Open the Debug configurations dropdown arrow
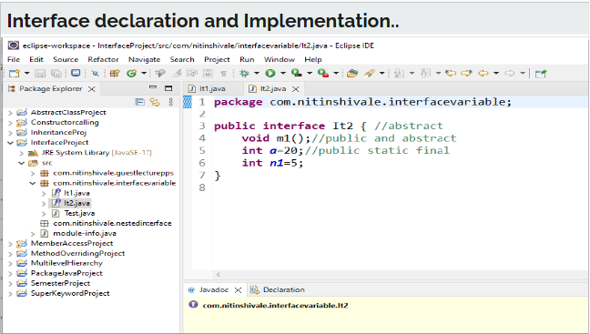The width and height of the screenshot is (590, 334). pos(257,74)
